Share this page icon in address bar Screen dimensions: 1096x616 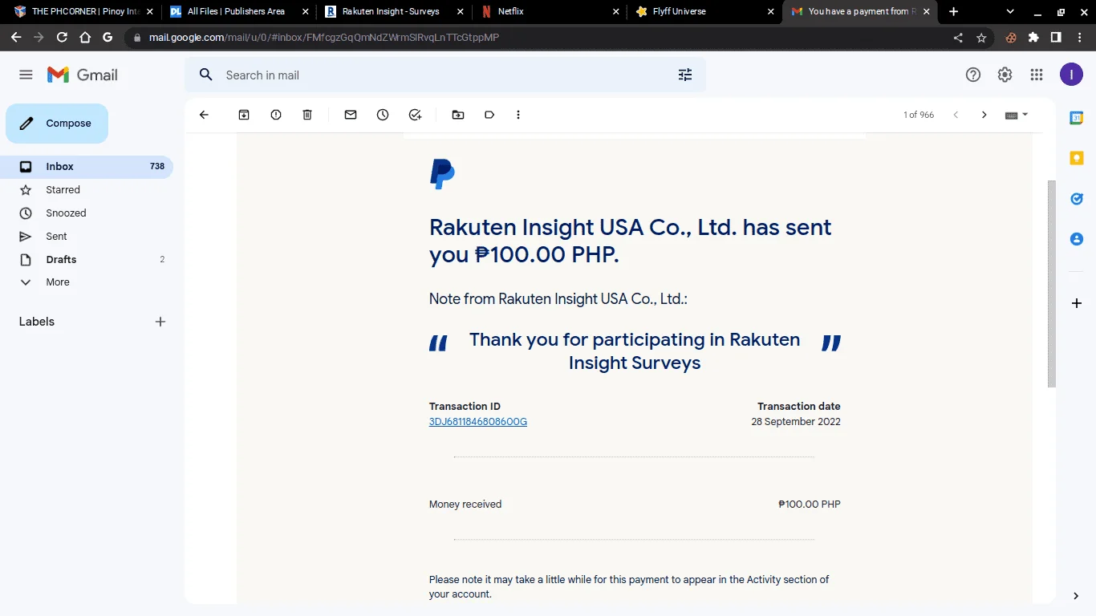pyautogui.click(x=958, y=38)
